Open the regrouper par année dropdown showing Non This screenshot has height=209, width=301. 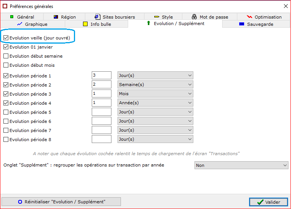[241, 165]
